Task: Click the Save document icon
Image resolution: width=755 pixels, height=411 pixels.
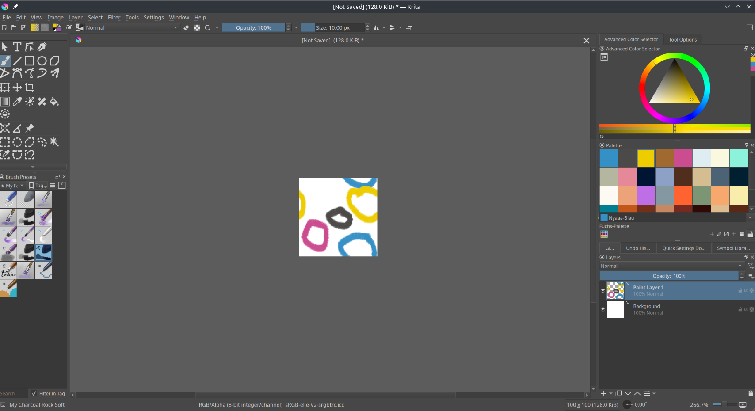Action: click(23, 28)
